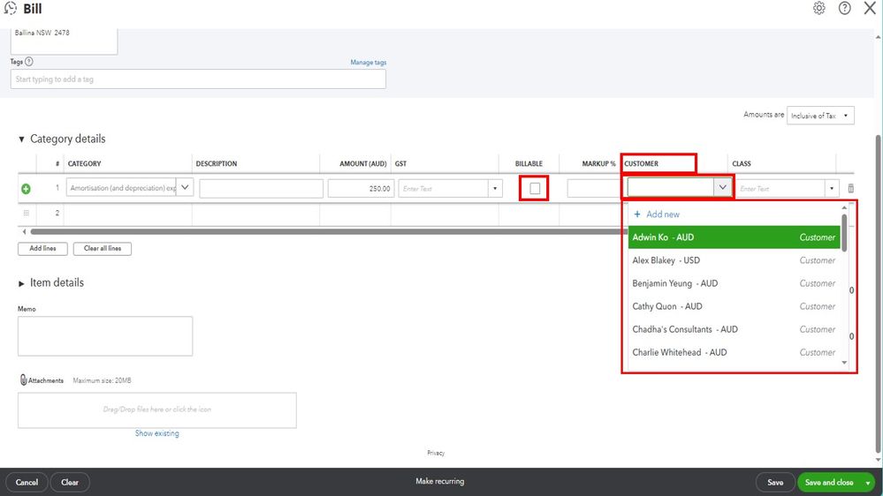Click the page vertical scrollbar

(x=878, y=292)
